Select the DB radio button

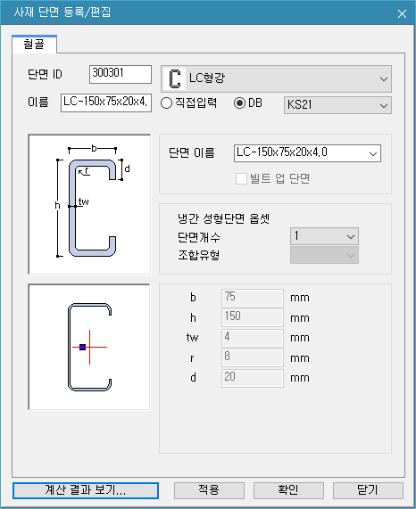239,103
